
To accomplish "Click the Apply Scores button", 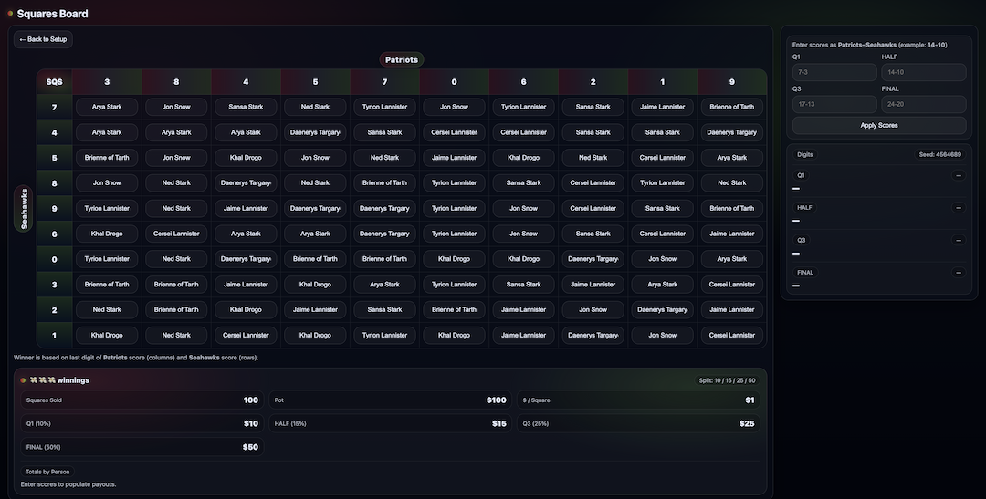I will coord(878,125).
